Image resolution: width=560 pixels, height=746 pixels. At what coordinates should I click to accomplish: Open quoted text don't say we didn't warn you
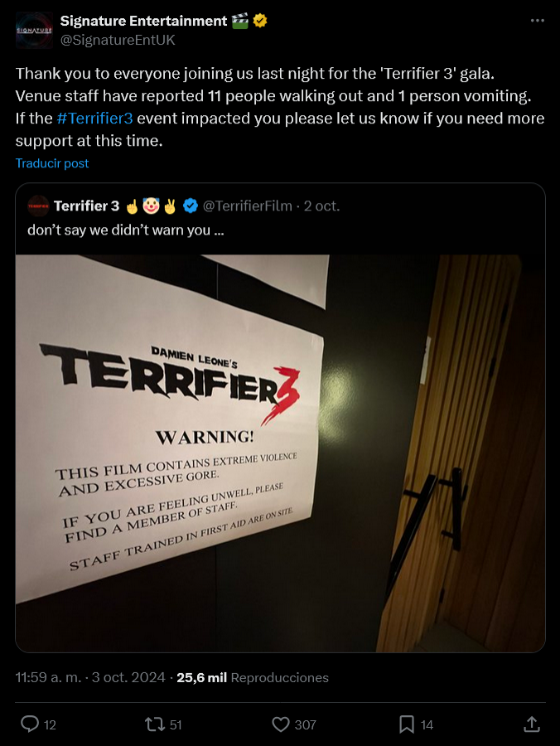[125, 230]
